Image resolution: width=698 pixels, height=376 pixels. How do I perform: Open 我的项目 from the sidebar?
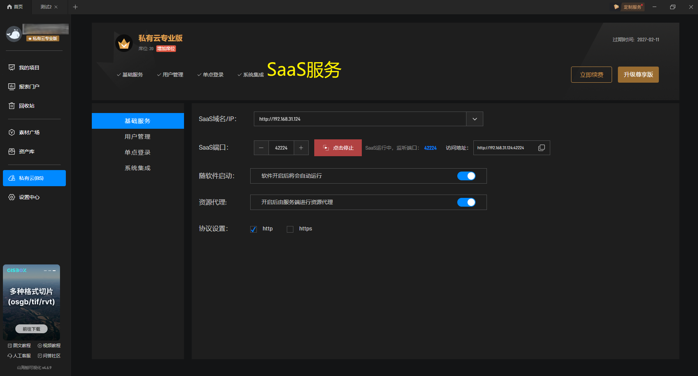point(29,67)
